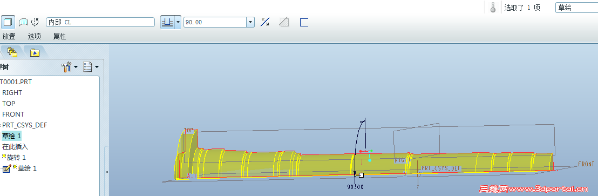Click the variable angle depth option icon
Image resolution: width=598 pixels, height=196 pixels.
click(x=167, y=23)
